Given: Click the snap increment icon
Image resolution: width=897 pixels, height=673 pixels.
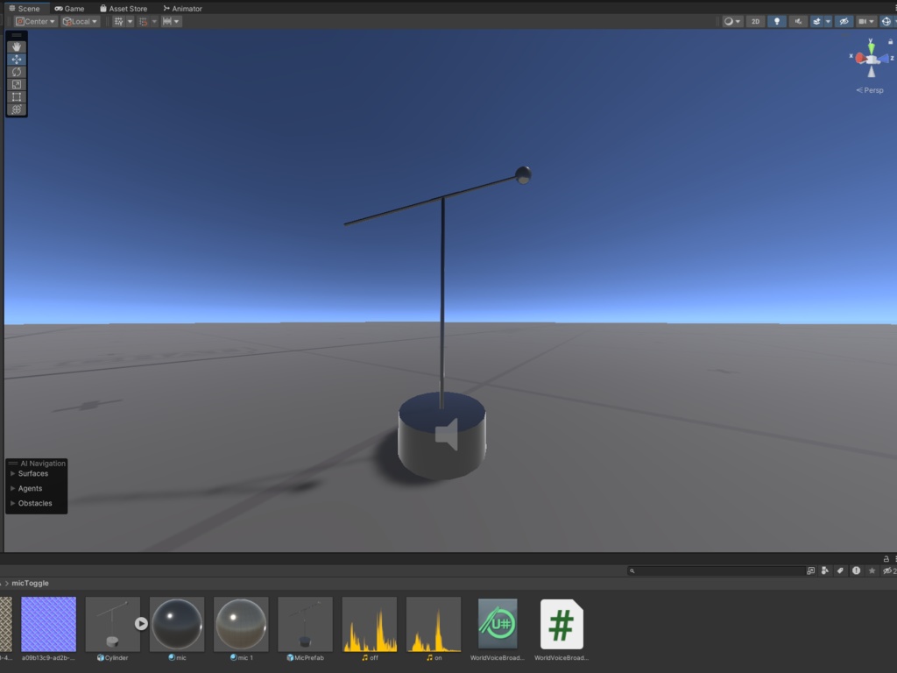Looking at the screenshot, I should [x=167, y=21].
